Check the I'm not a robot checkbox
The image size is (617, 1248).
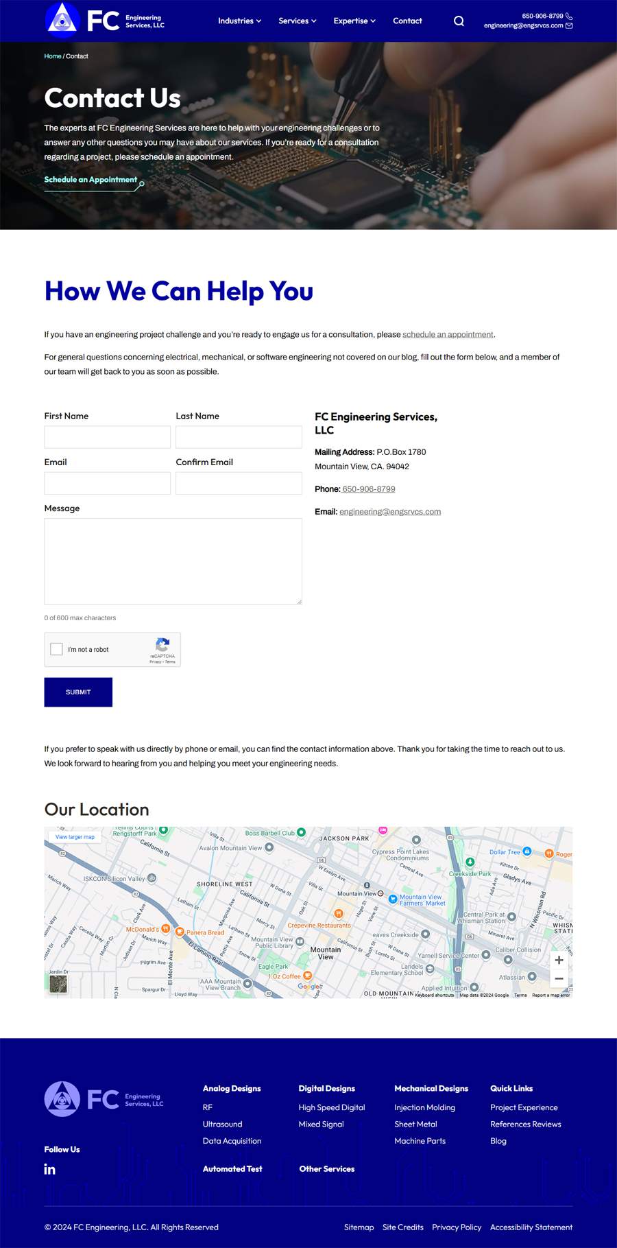pyautogui.click(x=57, y=649)
